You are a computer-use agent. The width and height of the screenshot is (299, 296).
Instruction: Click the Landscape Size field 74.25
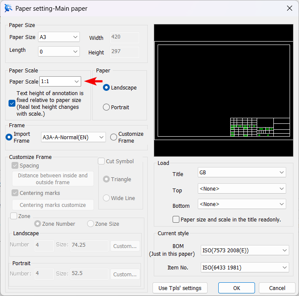89,246
